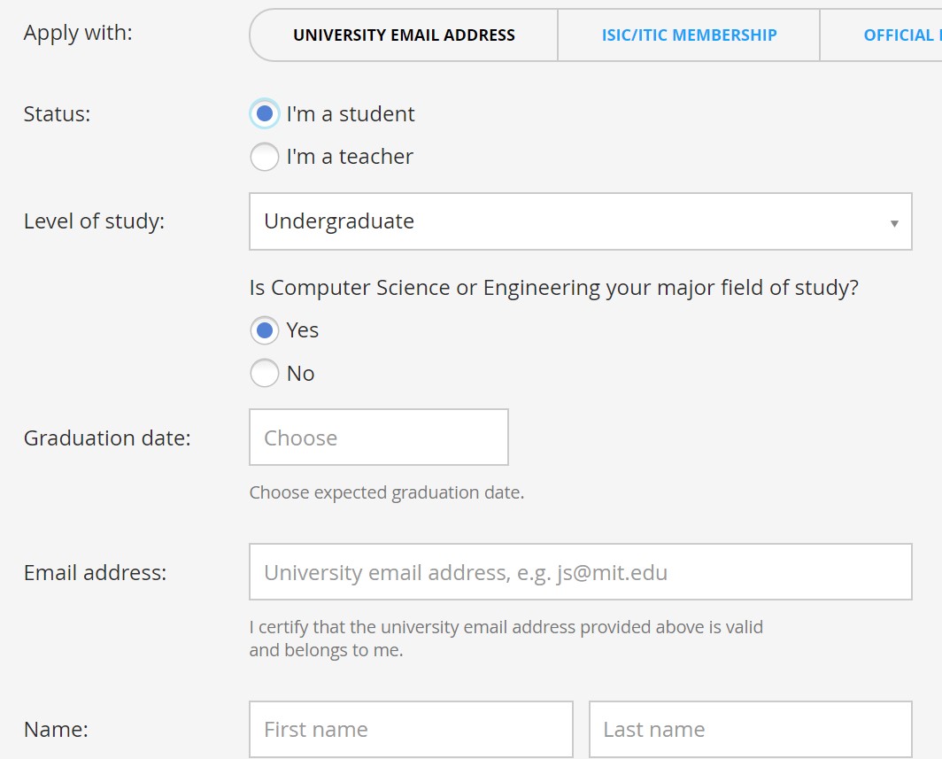Select the No radio for Computer Science major
This screenshot has width=942, height=759.
(264, 373)
